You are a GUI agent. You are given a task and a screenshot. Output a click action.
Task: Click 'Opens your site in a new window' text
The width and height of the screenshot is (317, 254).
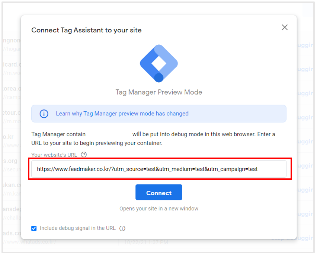point(159,209)
